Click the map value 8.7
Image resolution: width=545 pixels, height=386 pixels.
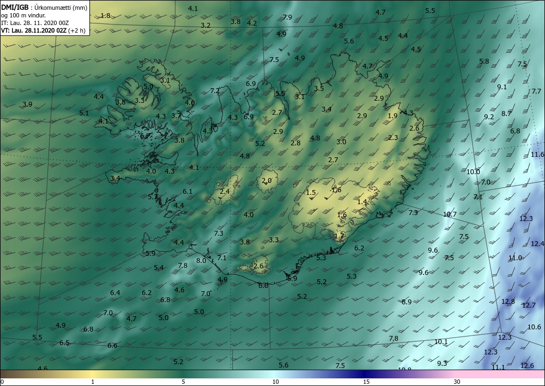tap(506, 113)
